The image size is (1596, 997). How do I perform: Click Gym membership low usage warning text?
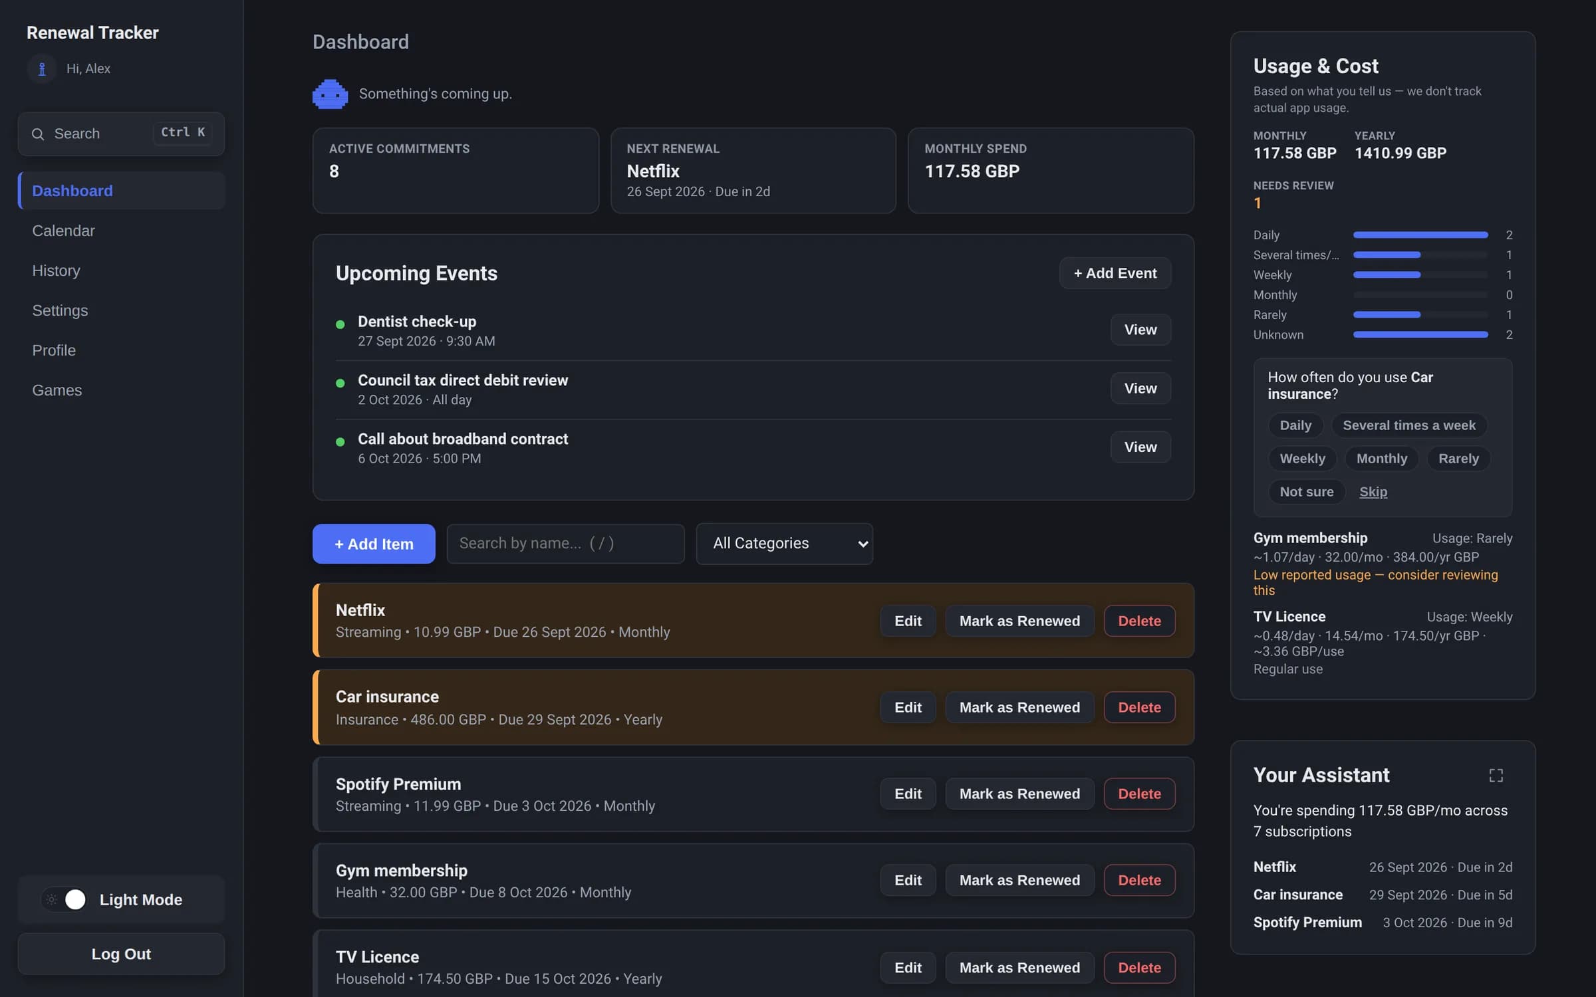1375,582
